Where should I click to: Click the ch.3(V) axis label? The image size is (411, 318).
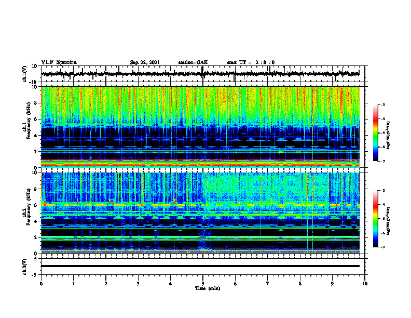click(x=24, y=267)
